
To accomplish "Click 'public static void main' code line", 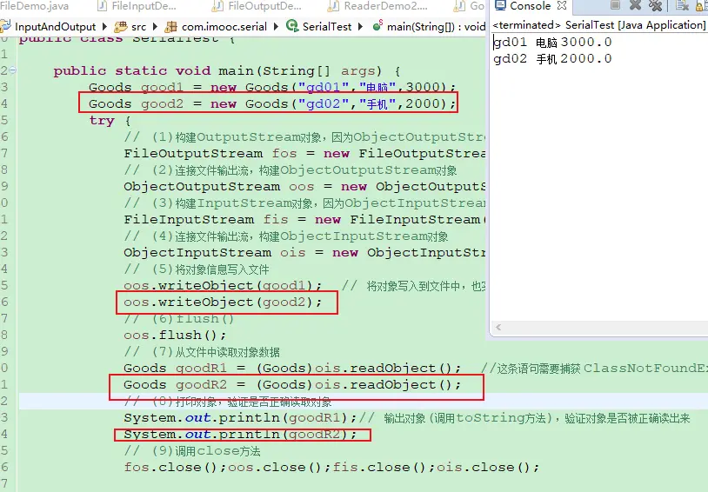I will (x=226, y=71).
